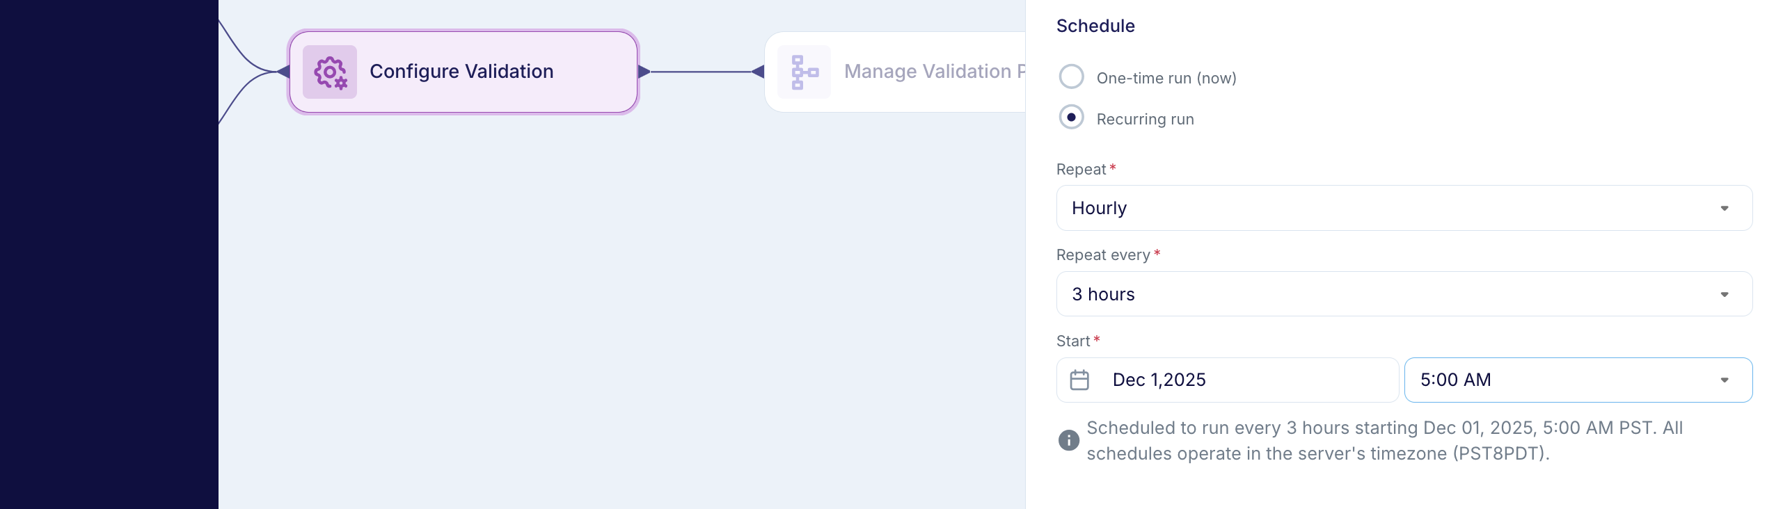Click the gear icon inside the purple node badge
Image resolution: width=1783 pixels, height=509 pixels.
[x=329, y=72]
